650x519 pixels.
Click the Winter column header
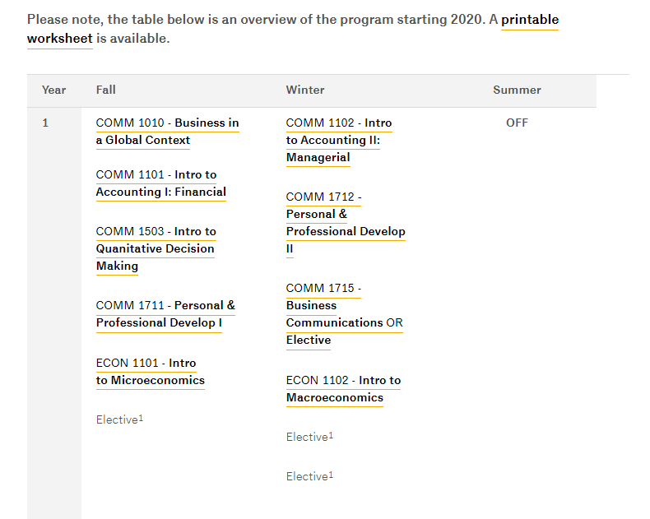305,90
